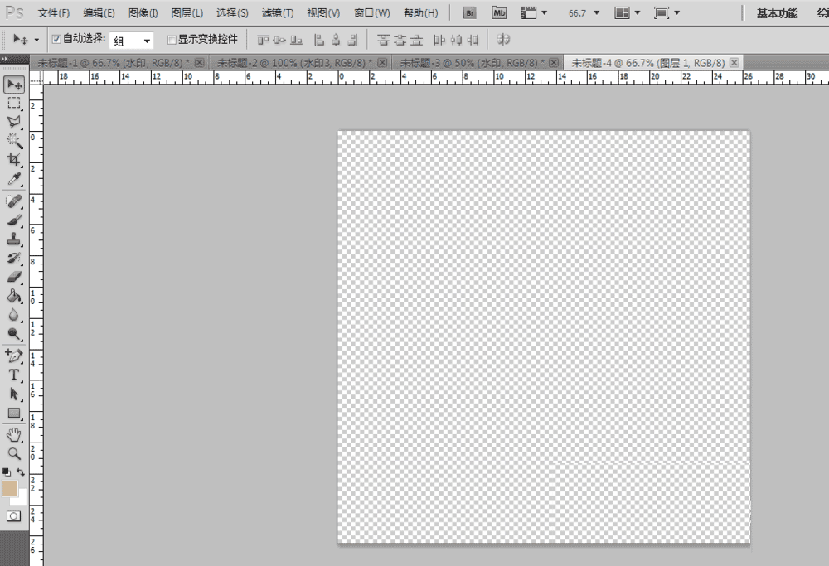Image resolution: width=829 pixels, height=566 pixels.
Task: Select the Path Selection tool
Action: point(14,394)
